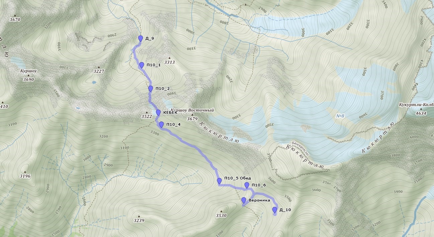Click the 3522 peak marker near КЕБЕК

tap(147, 112)
